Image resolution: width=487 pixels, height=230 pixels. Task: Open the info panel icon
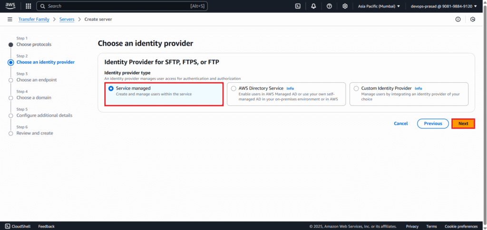coord(458,19)
